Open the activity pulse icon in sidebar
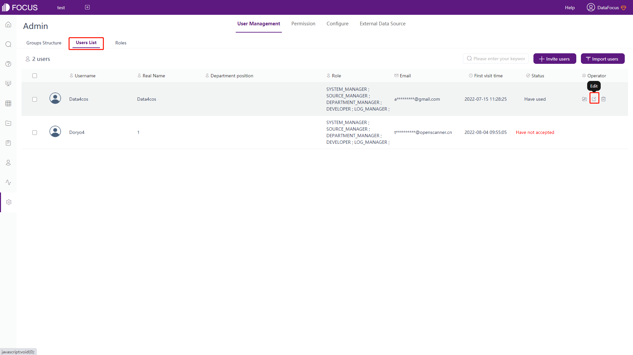 click(x=8, y=182)
